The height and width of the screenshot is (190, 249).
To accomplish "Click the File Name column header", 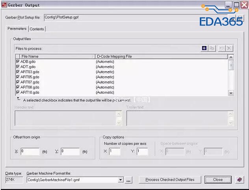I will (58, 56).
